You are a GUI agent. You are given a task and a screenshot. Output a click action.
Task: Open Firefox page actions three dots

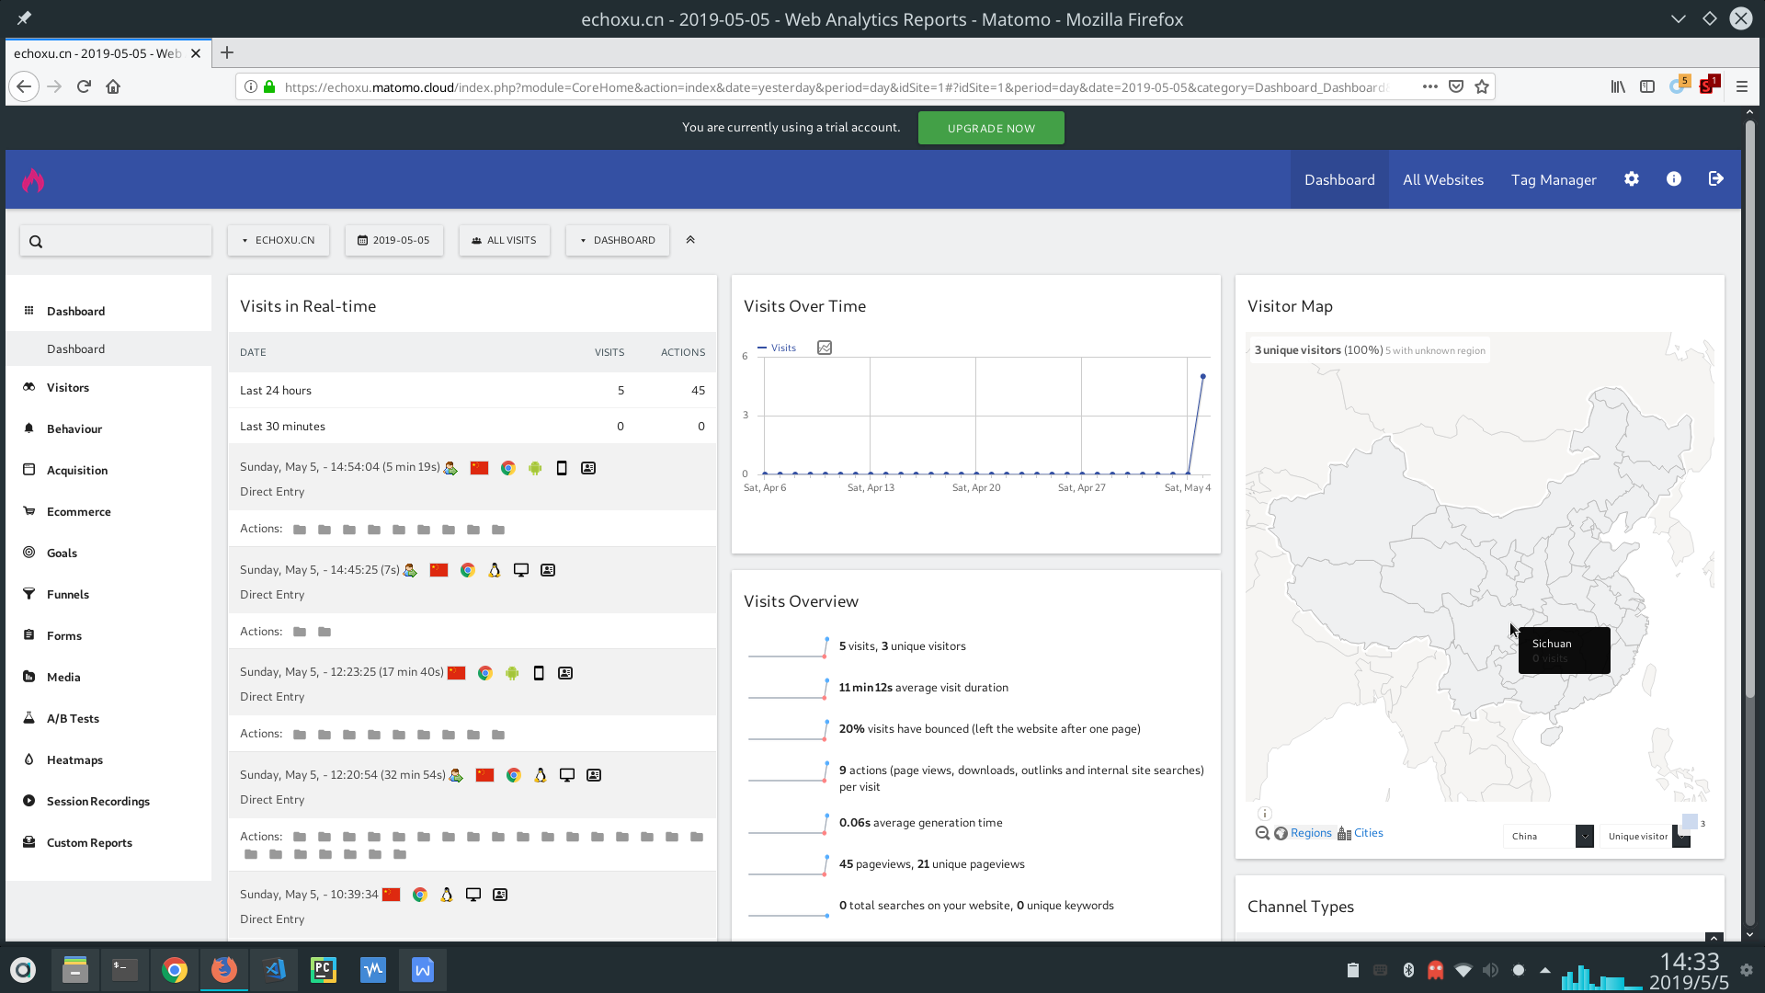pyautogui.click(x=1429, y=86)
